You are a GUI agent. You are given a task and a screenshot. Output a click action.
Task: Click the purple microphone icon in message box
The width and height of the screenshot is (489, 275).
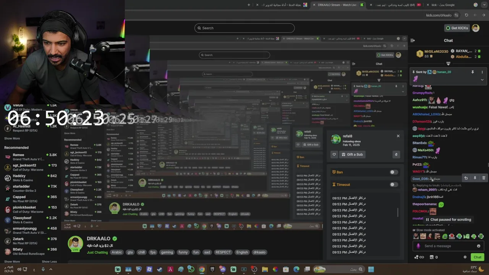pos(418,246)
